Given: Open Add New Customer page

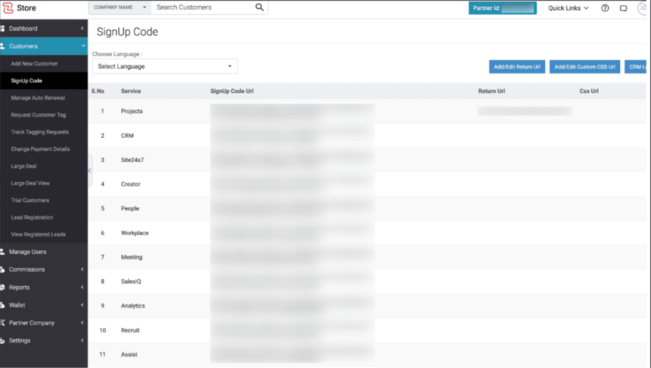Looking at the screenshot, I should click(34, 64).
